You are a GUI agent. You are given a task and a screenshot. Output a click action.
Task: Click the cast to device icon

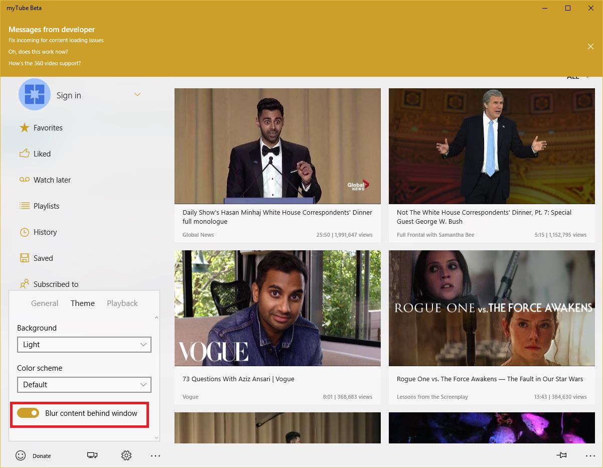(x=92, y=455)
